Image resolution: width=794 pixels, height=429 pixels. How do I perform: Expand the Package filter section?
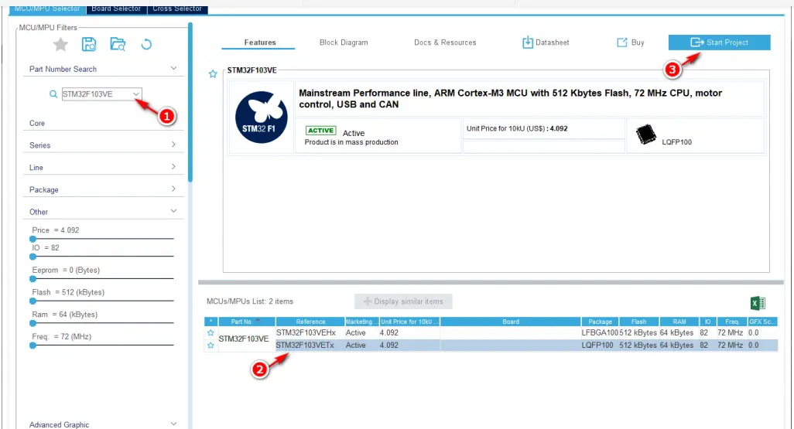tap(173, 189)
